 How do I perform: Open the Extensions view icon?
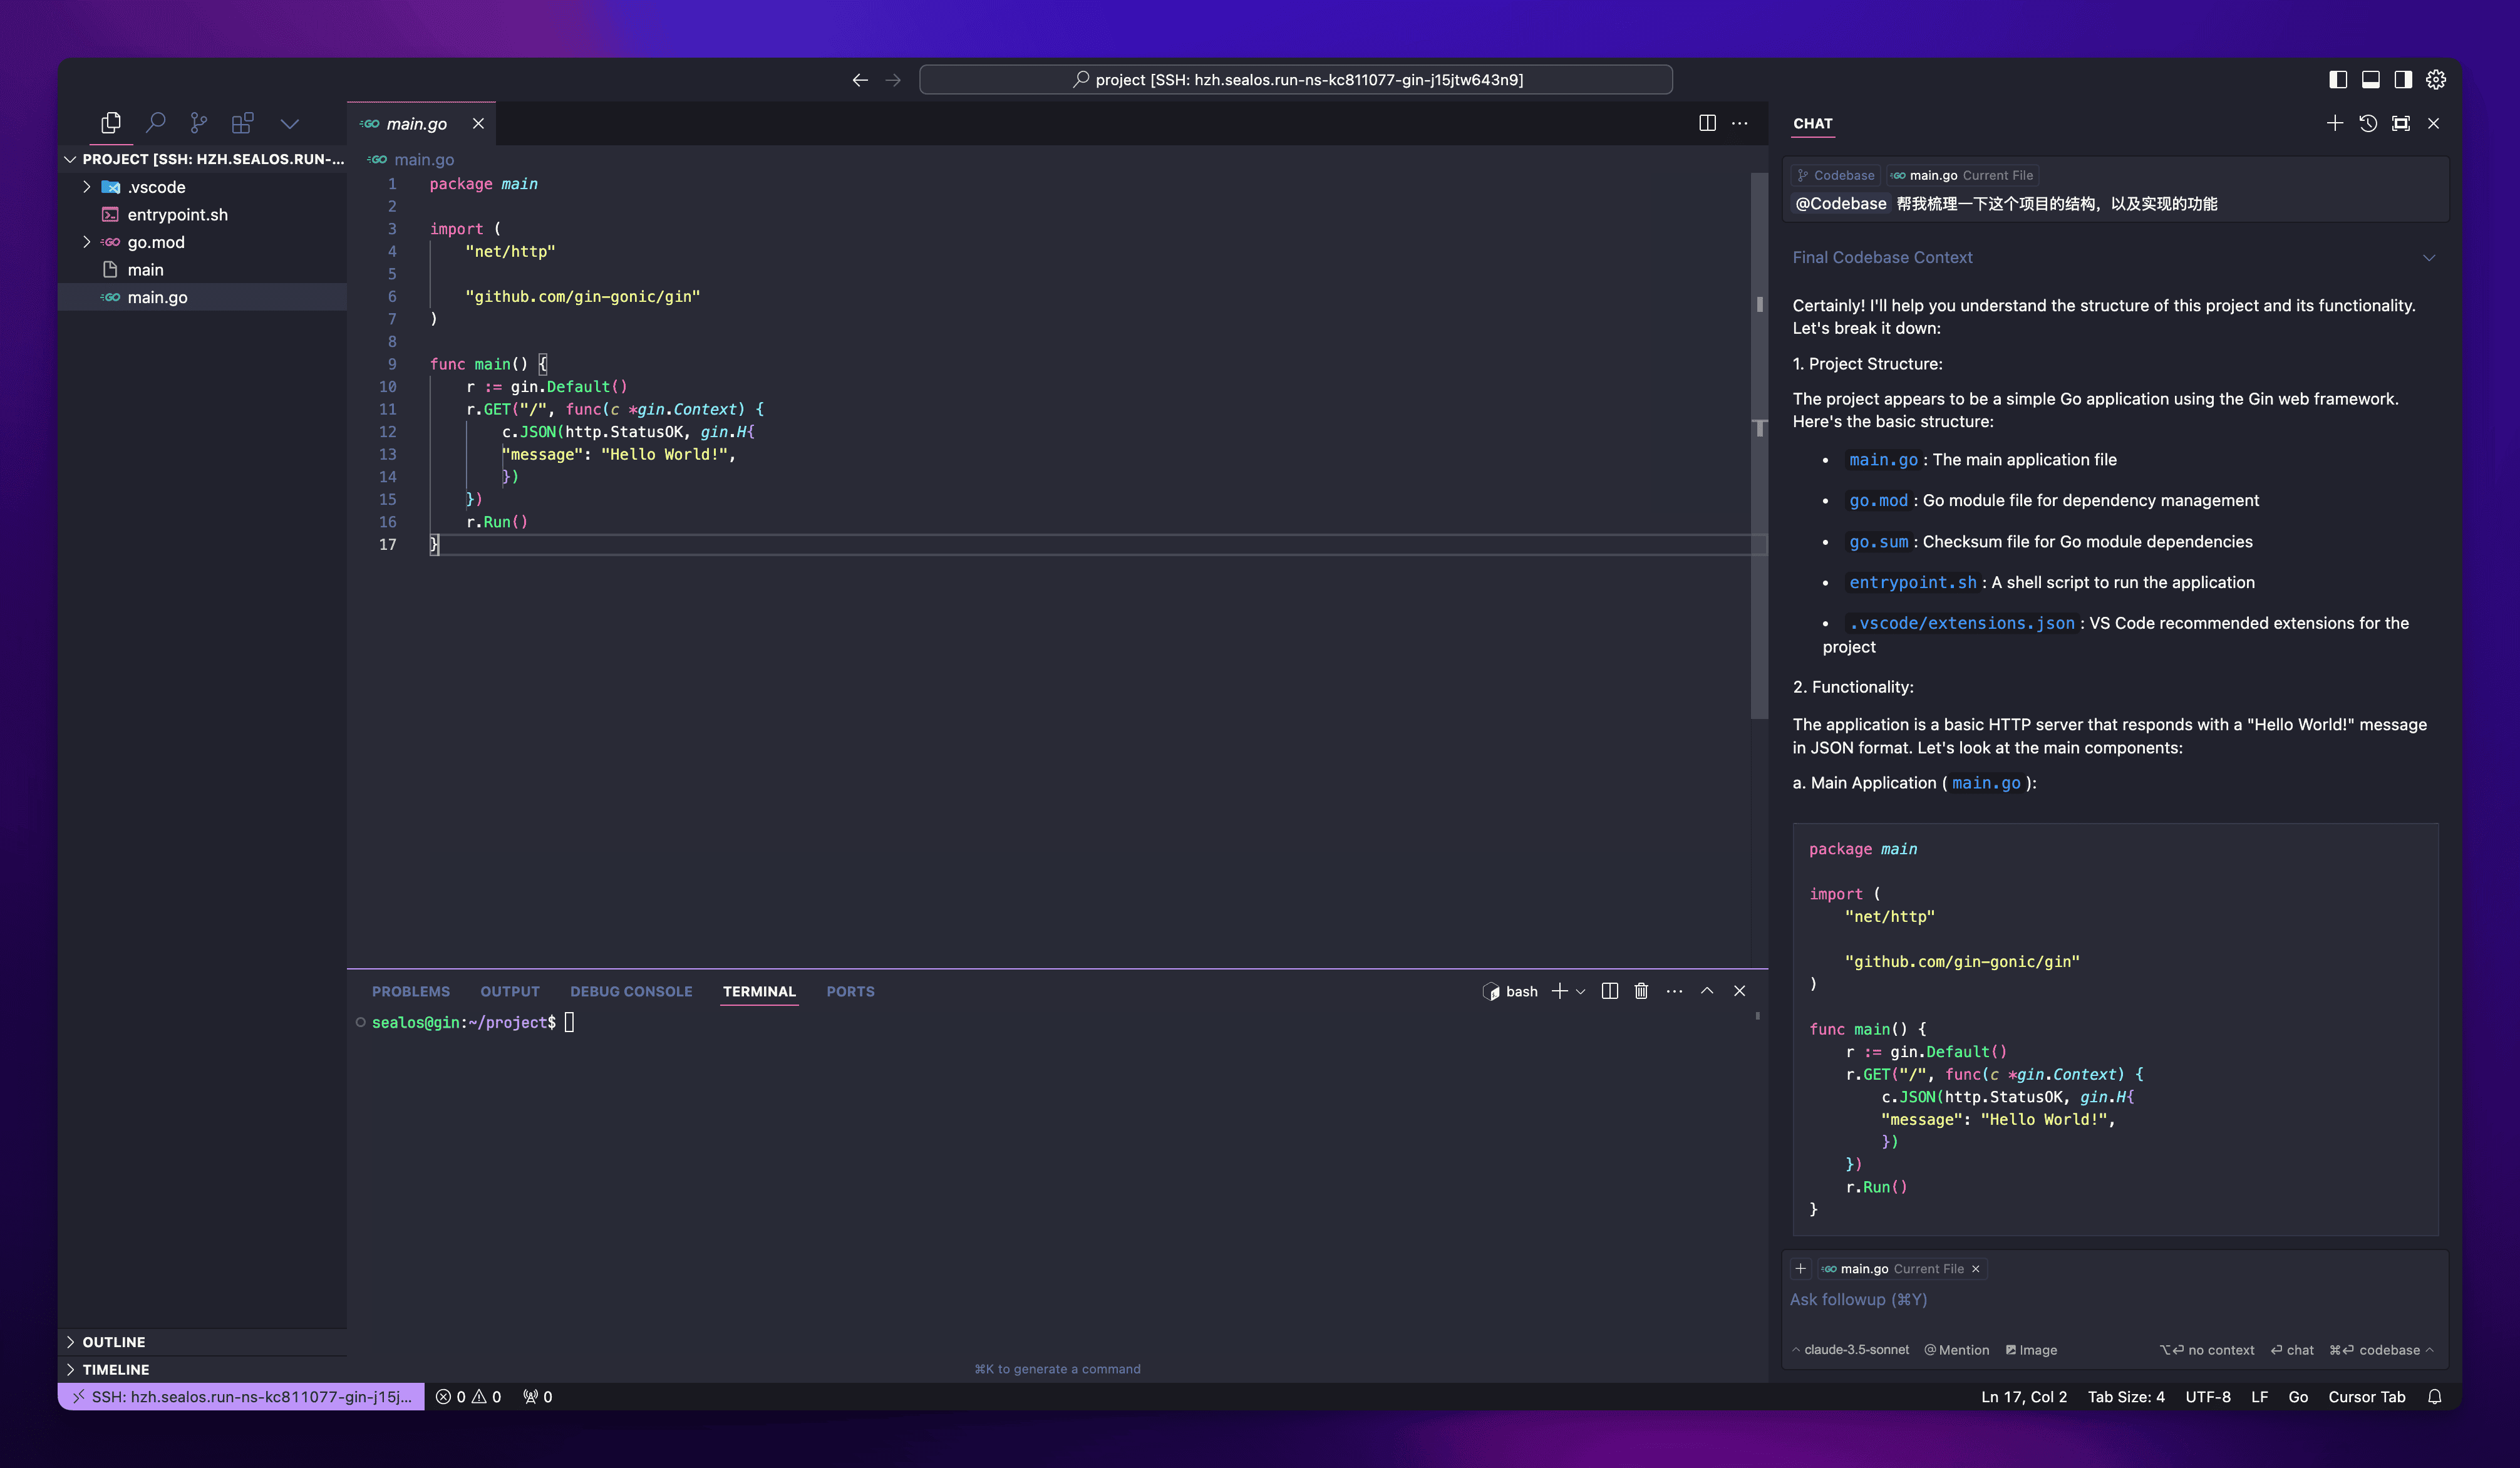click(x=242, y=123)
